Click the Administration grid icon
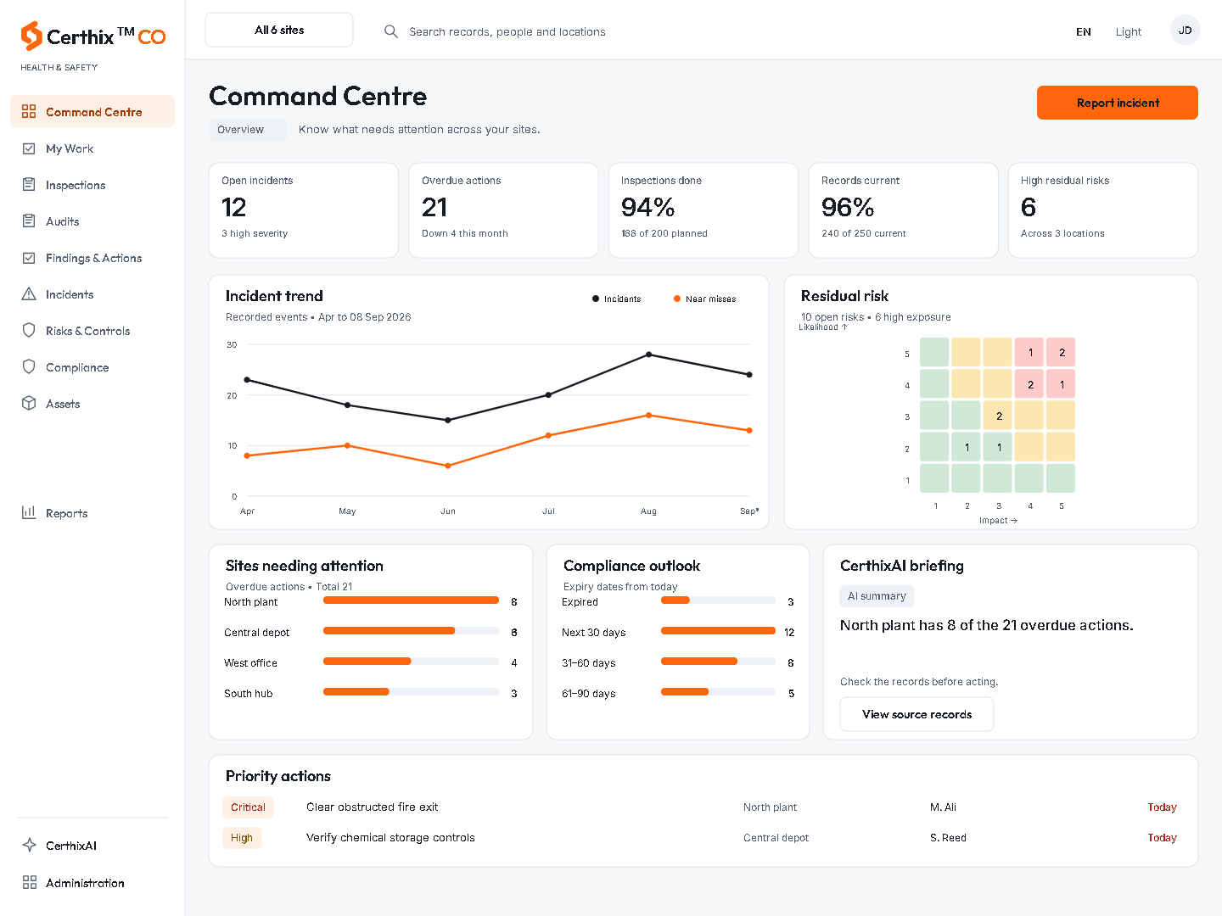 [x=29, y=882]
